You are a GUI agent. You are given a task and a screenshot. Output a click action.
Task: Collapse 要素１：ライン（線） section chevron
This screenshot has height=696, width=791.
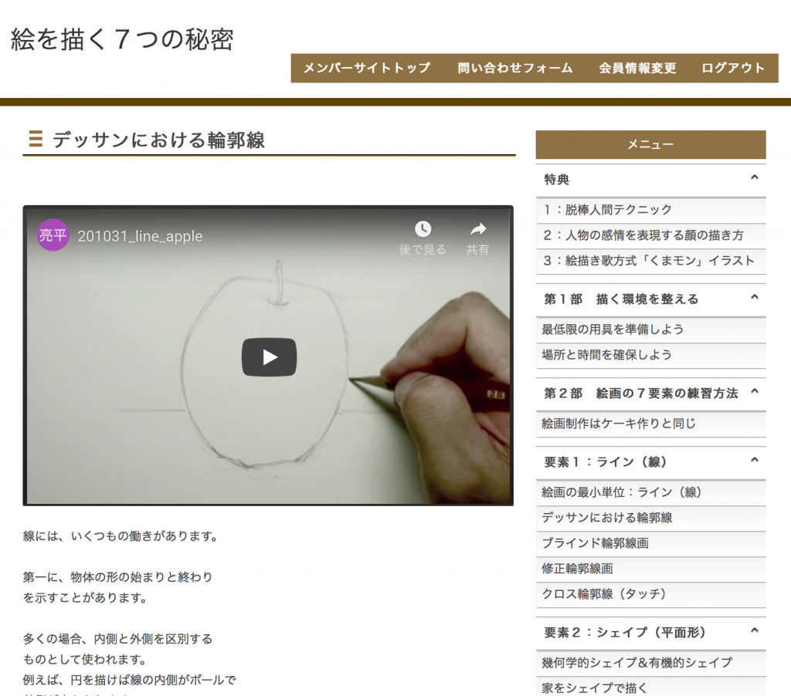click(x=755, y=460)
